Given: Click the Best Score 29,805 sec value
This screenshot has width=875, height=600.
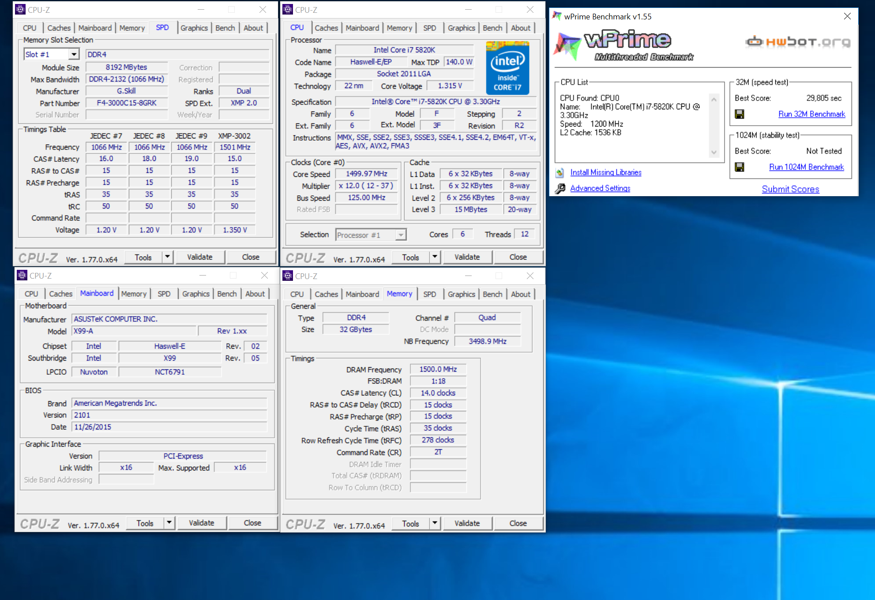Looking at the screenshot, I should point(824,98).
